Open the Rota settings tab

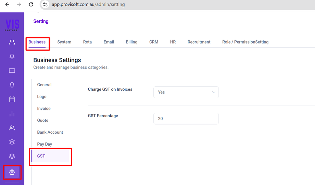[87, 42]
